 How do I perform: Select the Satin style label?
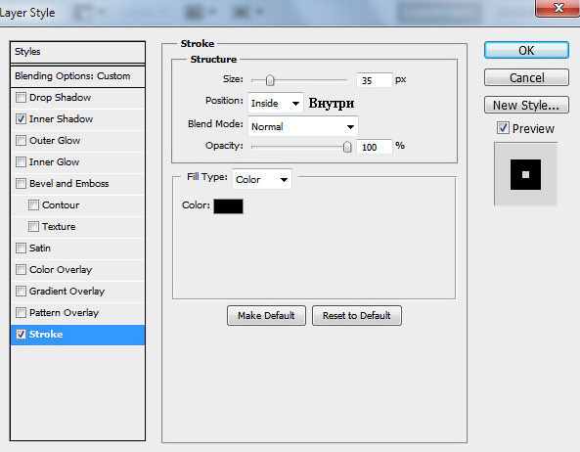[40, 248]
